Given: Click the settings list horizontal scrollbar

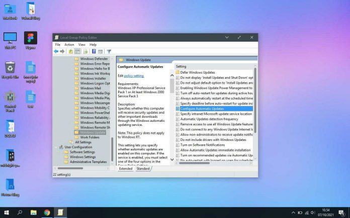Looking at the screenshot, I should (194, 163).
